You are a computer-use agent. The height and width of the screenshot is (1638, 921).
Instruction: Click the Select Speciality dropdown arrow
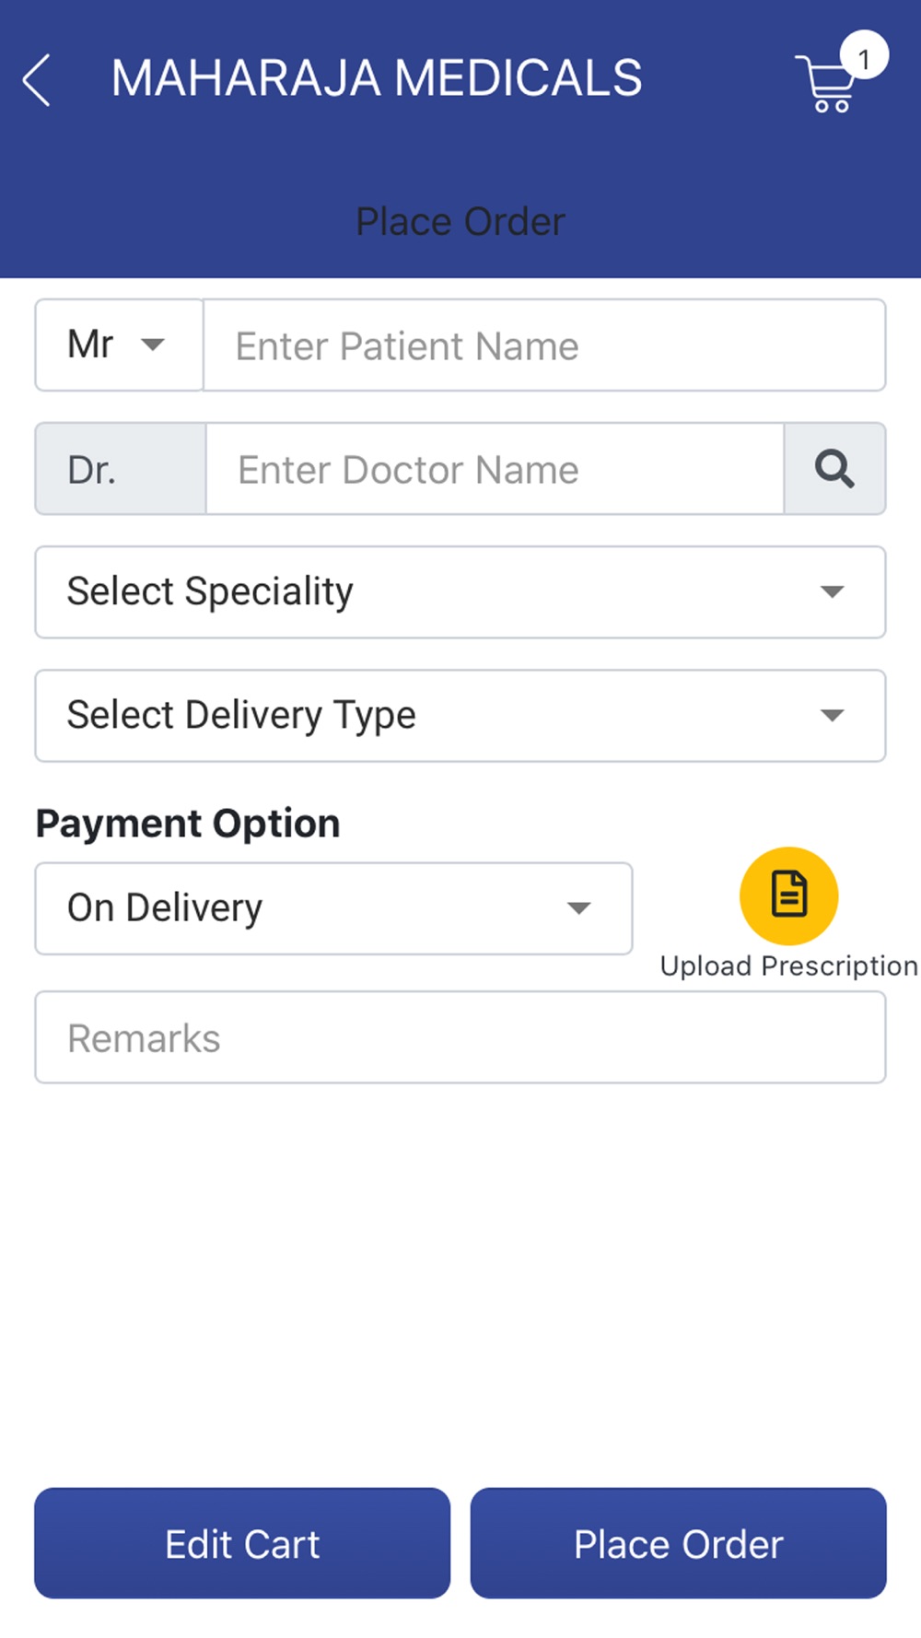point(833,591)
